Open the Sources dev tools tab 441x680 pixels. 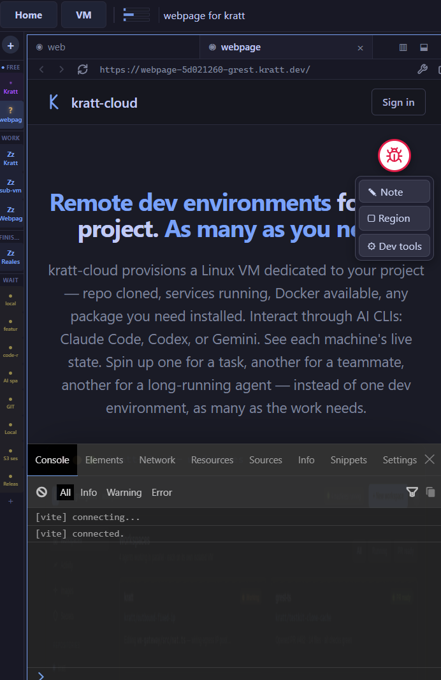tap(265, 459)
